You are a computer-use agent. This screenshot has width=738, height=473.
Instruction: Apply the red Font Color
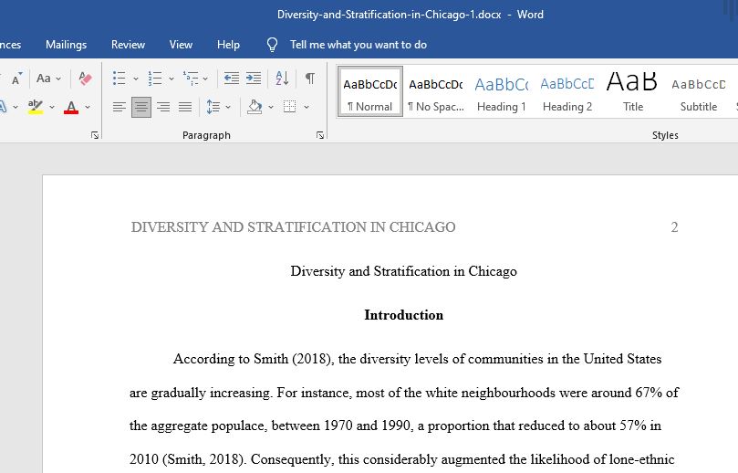pos(71,107)
